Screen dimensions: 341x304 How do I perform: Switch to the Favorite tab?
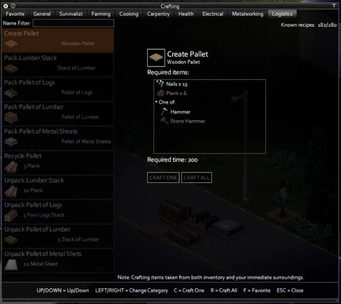click(x=15, y=14)
